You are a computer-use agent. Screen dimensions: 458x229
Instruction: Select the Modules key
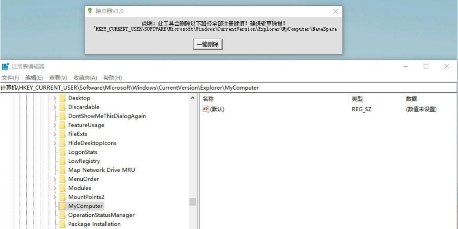click(80, 188)
